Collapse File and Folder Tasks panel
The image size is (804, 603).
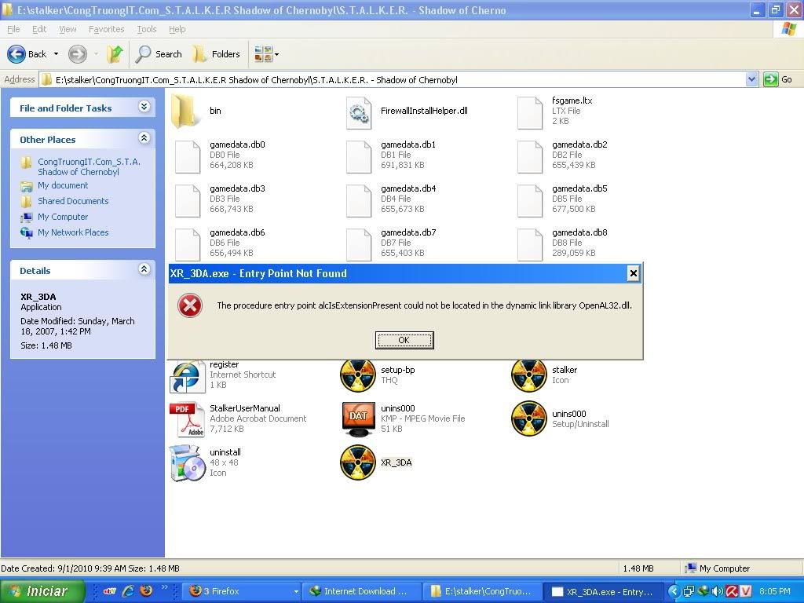144,106
